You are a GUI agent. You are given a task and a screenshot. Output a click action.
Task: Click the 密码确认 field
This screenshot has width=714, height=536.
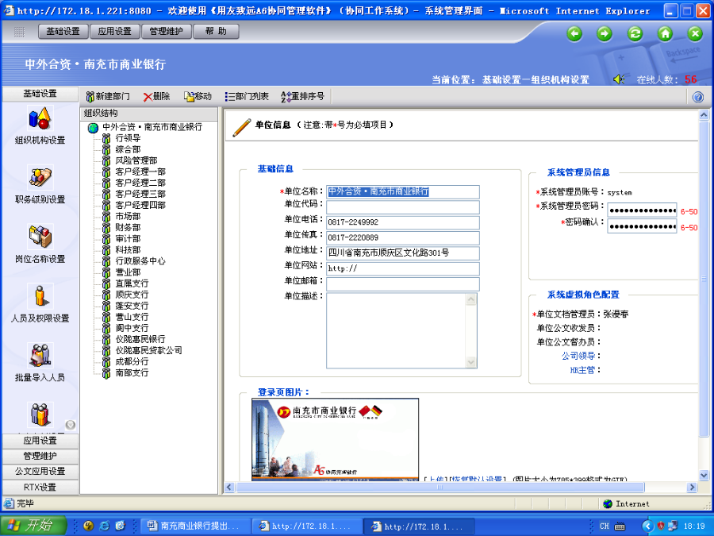[x=642, y=226]
